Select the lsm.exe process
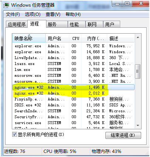This screenshot has height=157, width=150. click(73, 69)
